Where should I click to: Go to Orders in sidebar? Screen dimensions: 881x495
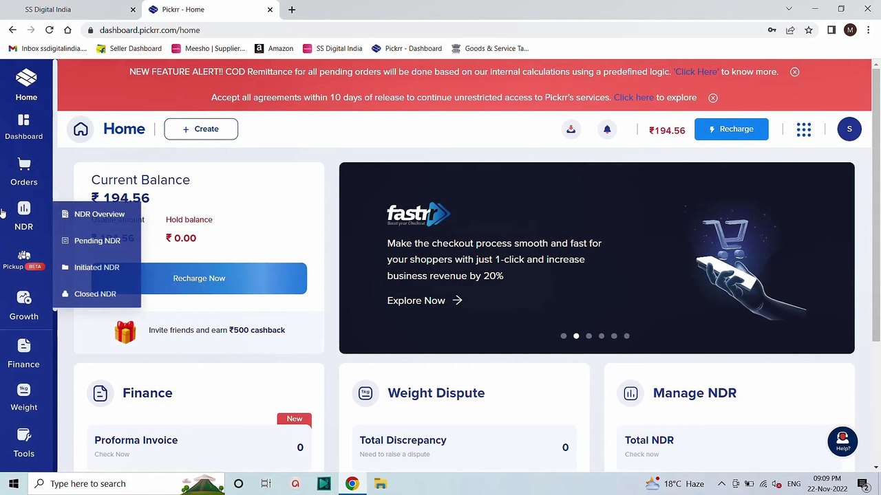pyautogui.click(x=24, y=172)
